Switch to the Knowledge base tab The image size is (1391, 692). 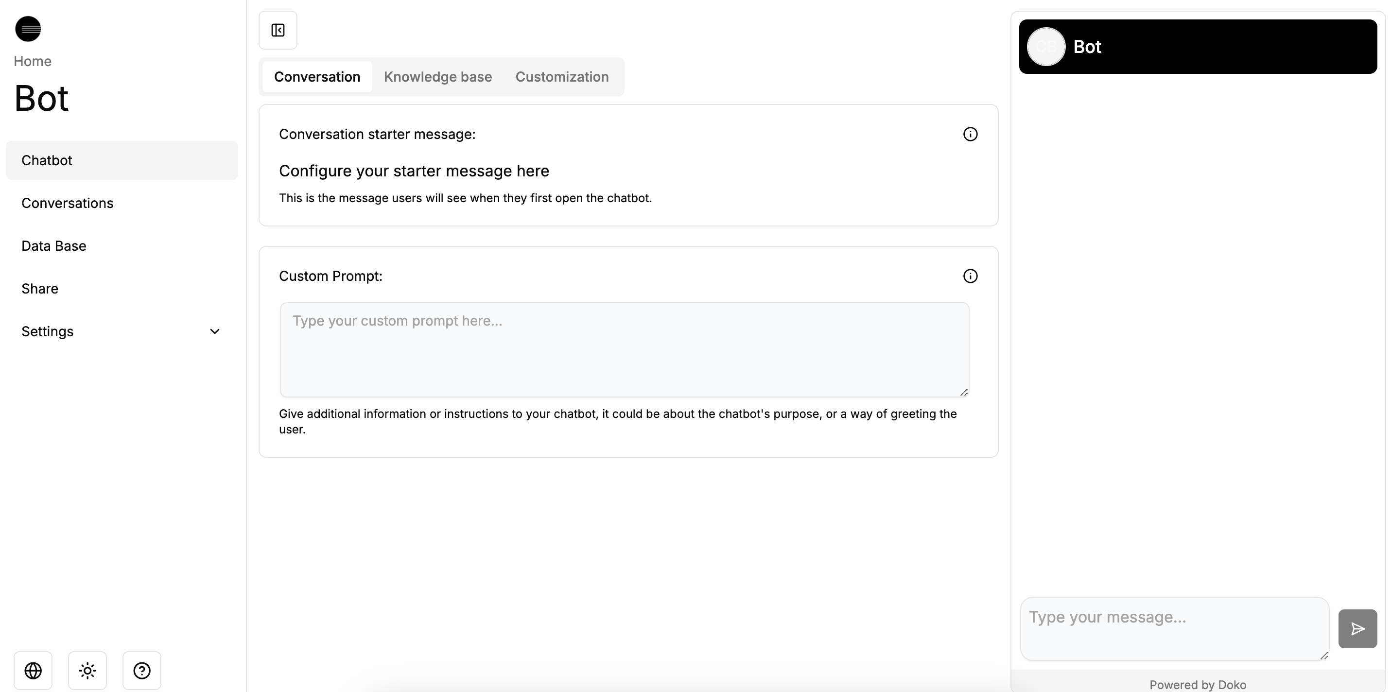[437, 77]
